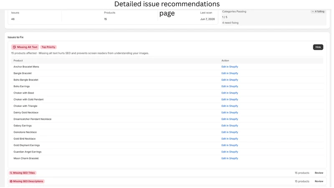Select the Gemstone Necklace product name

25,132
